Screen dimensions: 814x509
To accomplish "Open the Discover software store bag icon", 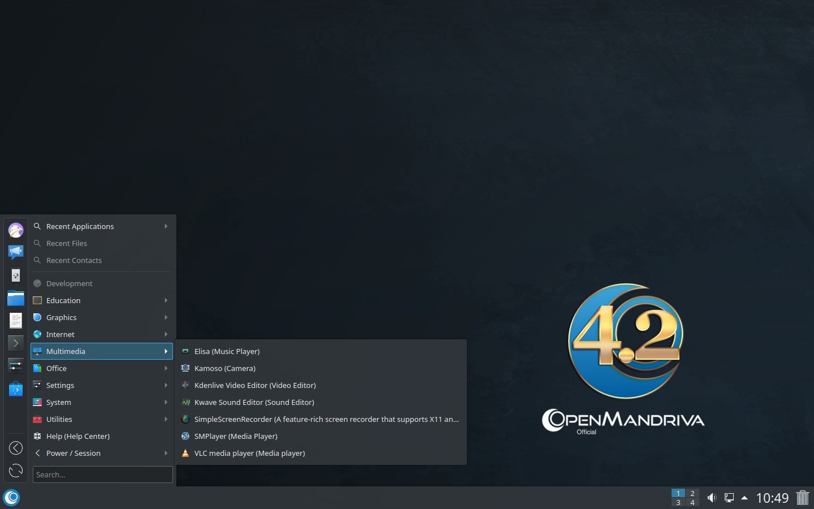I will point(16,389).
